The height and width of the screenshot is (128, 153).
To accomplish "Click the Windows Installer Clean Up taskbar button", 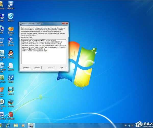I will tap(31, 125).
